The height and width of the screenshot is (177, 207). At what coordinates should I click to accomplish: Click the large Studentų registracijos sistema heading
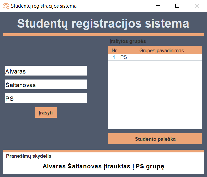[x=103, y=24]
